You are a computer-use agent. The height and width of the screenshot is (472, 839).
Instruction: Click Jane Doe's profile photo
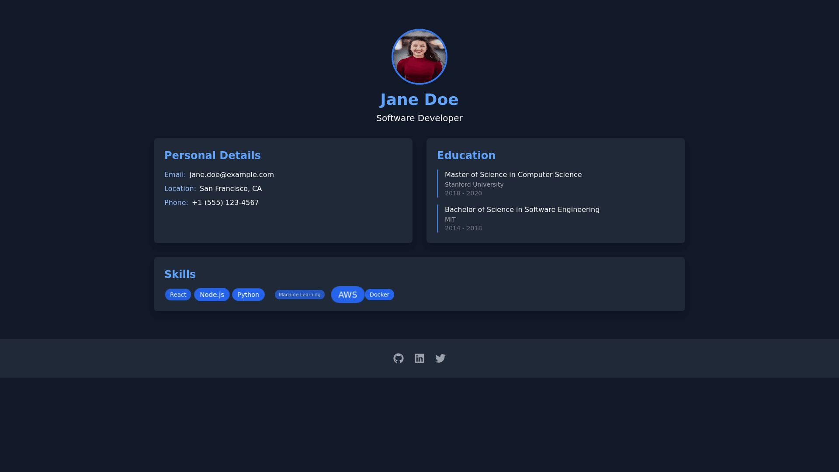point(419,57)
